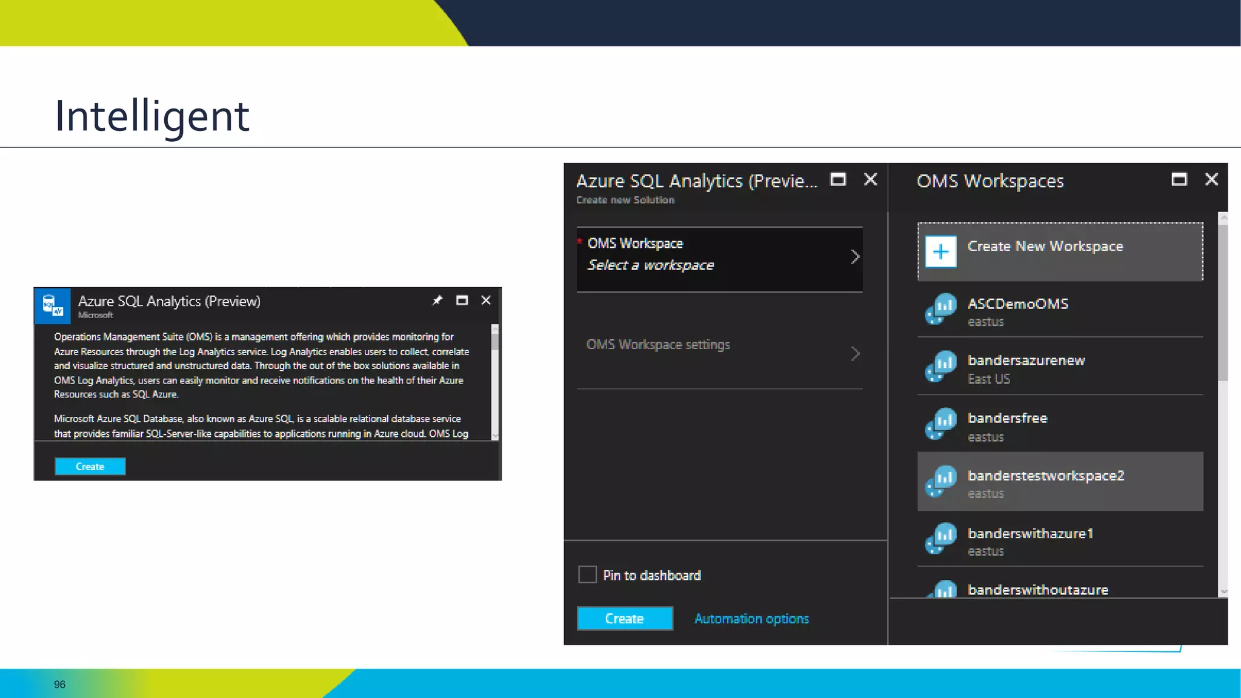Click the description blade scrollbar thumb

[x=495, y=342]
